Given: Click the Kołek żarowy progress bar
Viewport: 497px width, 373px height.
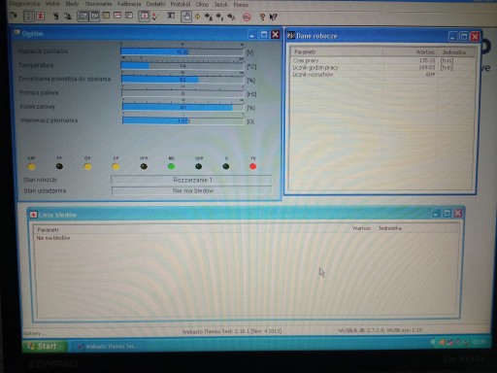Looking at the screenshot, I should [183, 107].
